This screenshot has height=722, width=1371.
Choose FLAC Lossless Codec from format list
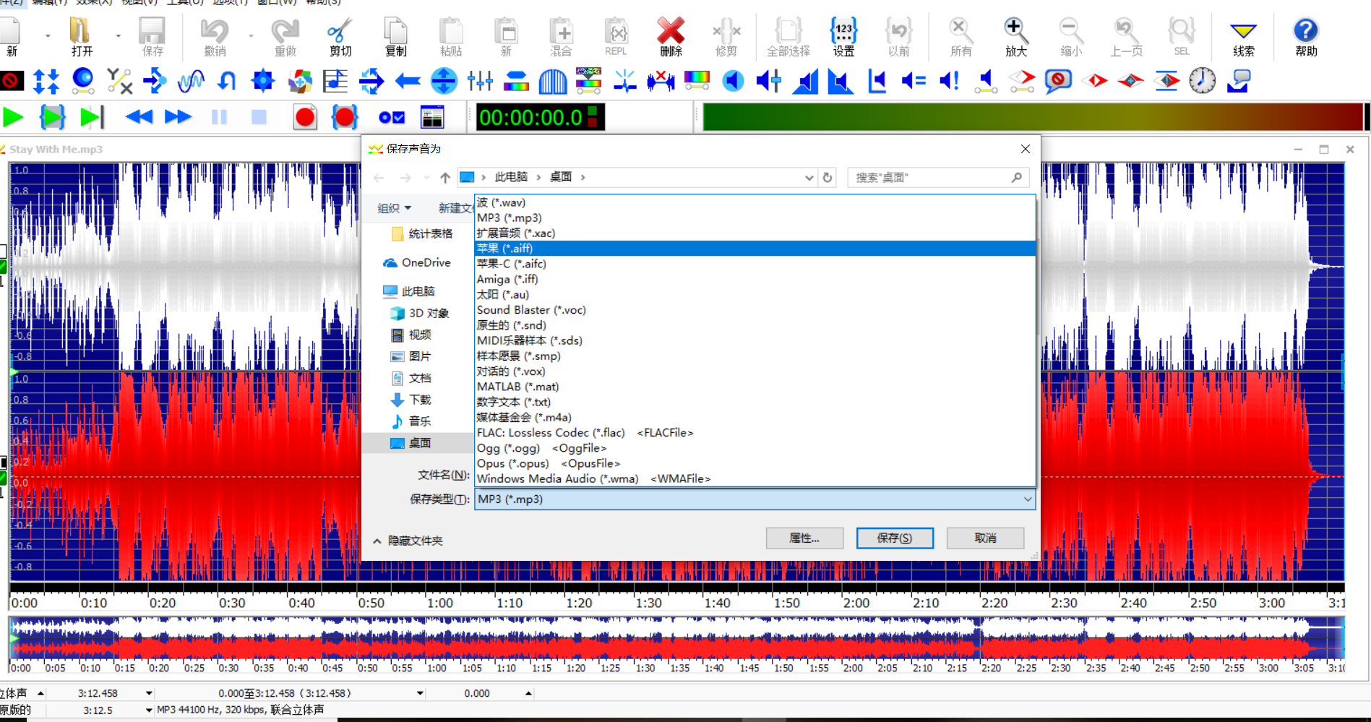[x=550, y=433]
